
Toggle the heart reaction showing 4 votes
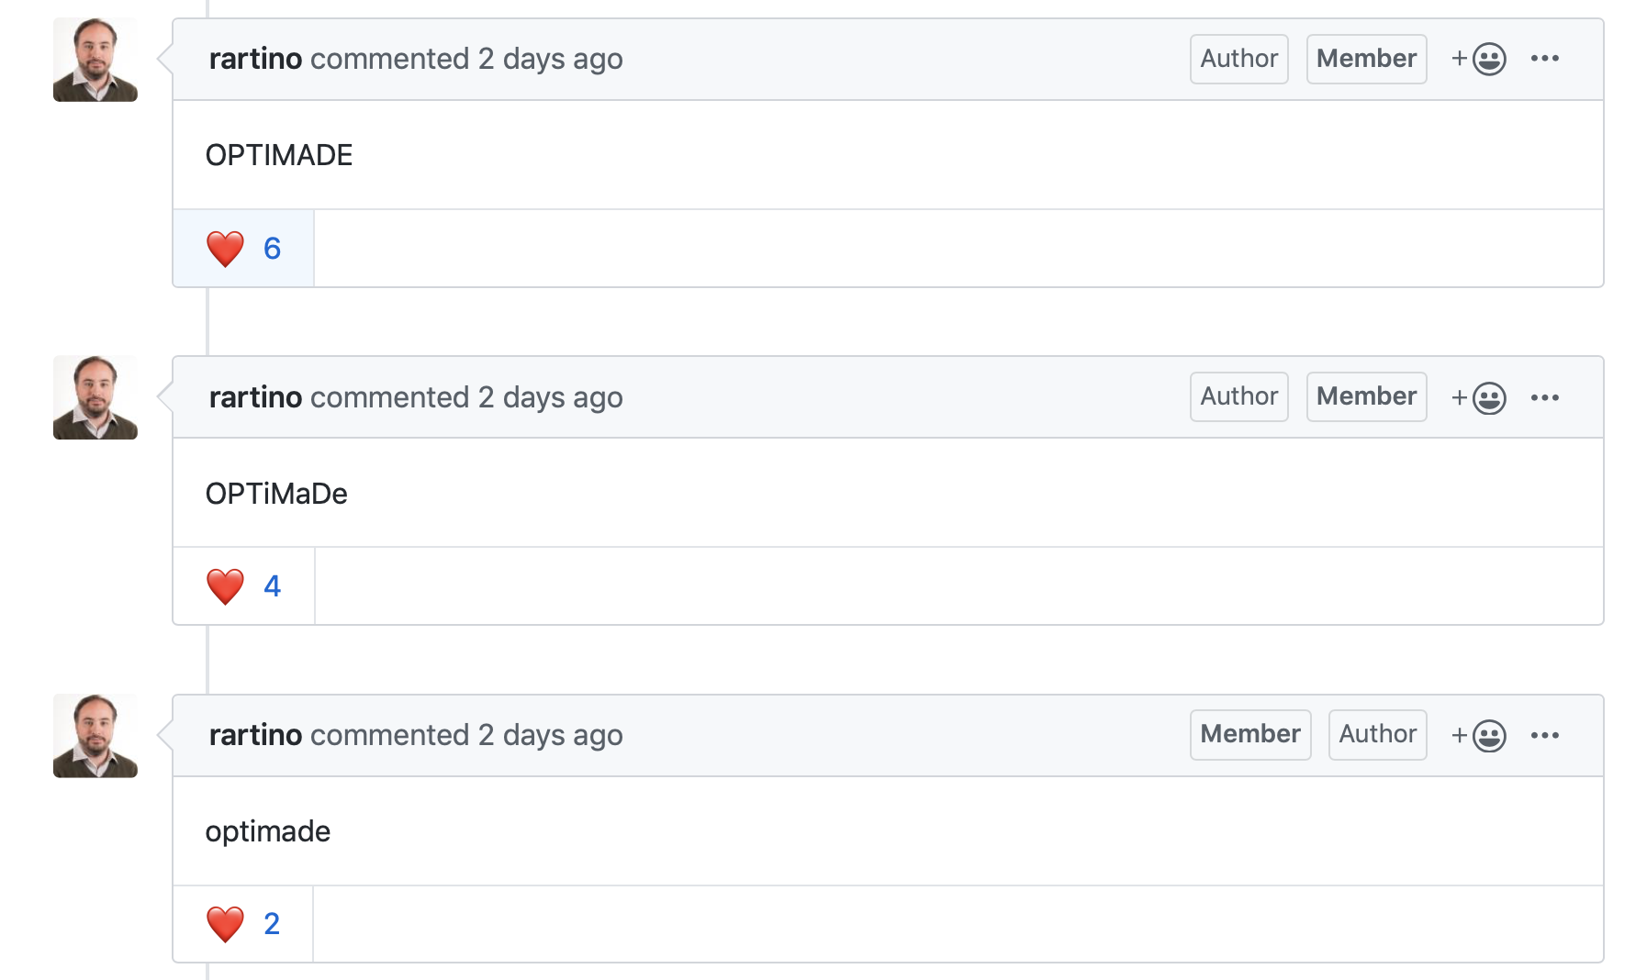pyautogui.click(x=241, y=585)
